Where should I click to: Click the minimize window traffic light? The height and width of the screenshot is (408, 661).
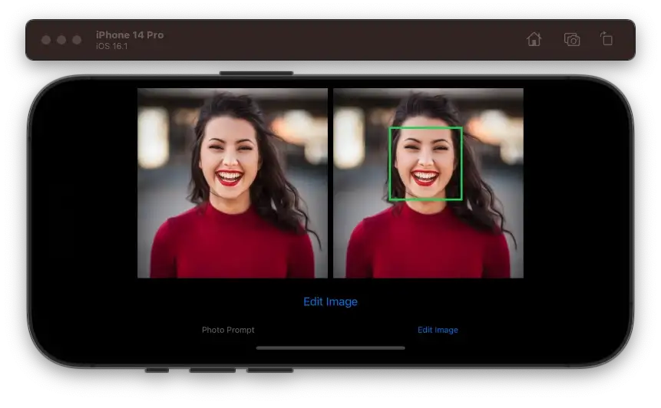(61, 40)
